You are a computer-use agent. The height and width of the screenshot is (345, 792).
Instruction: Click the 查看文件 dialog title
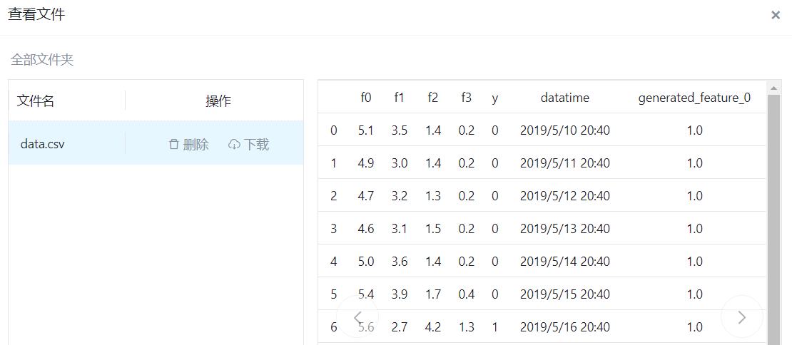pyautogui.click(x=36, y=14)
